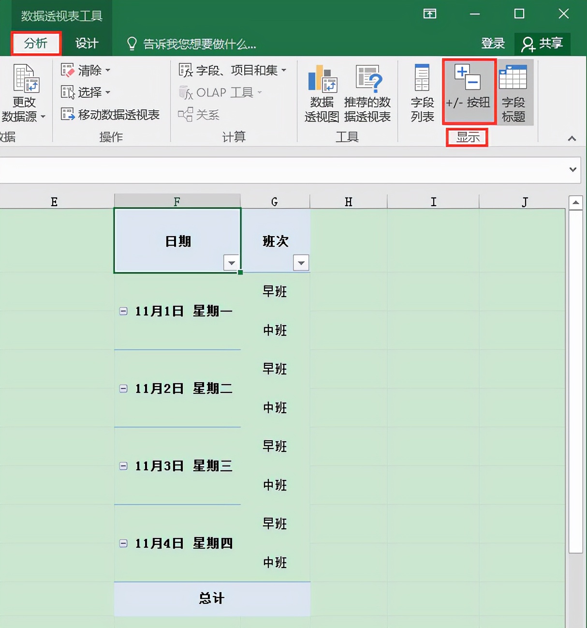Select the 11月4日 星期四 cell

177,543
